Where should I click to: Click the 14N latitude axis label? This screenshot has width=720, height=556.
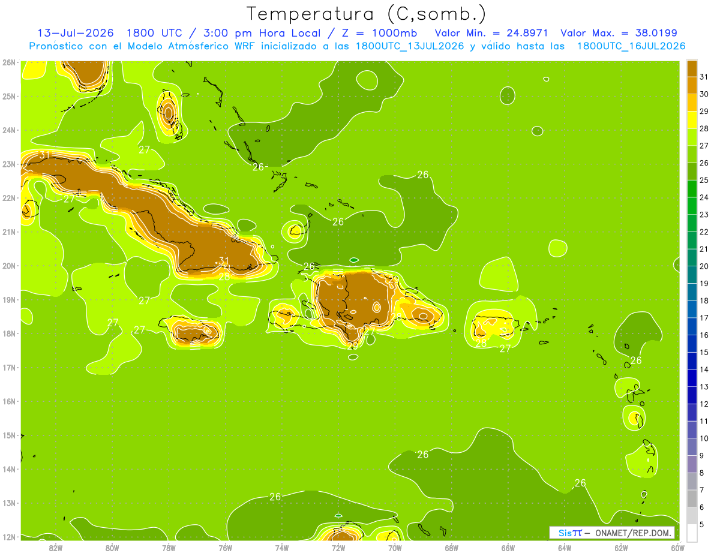click(9, 469)
